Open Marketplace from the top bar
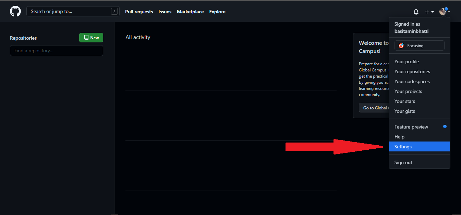Viewport: 461px width, 215px height. click(190, 12)
